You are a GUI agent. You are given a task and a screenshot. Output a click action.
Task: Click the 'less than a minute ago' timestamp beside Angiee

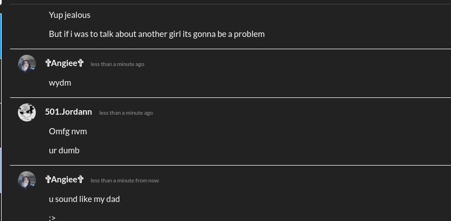coord(117,64)
